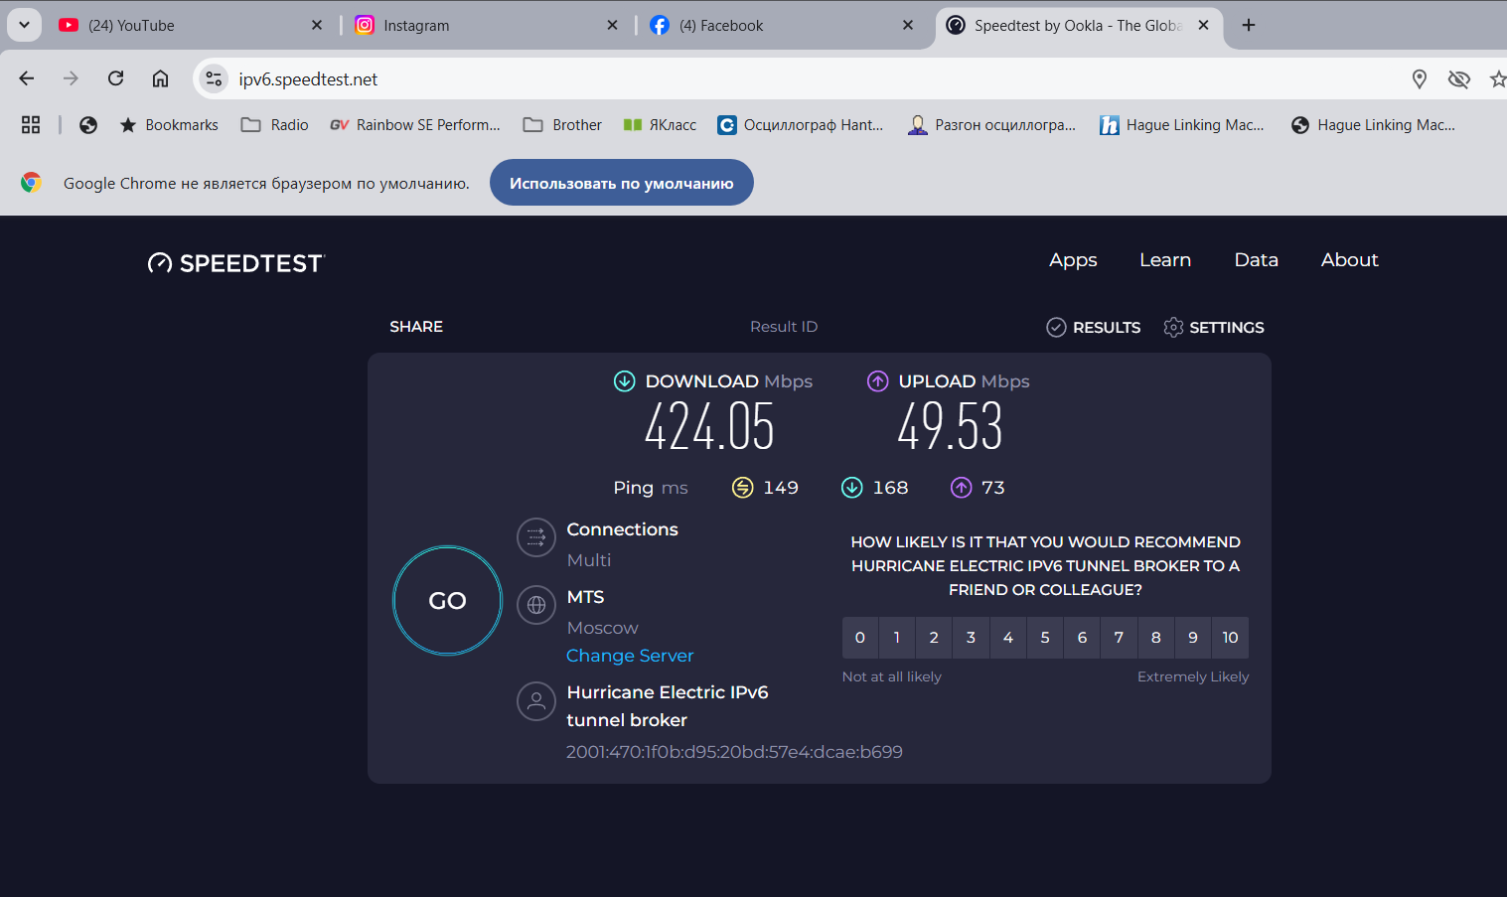Close the YouTube tab
This screenshot has height=897, width=1507.
pyautogui.click(x=317, y=26)
